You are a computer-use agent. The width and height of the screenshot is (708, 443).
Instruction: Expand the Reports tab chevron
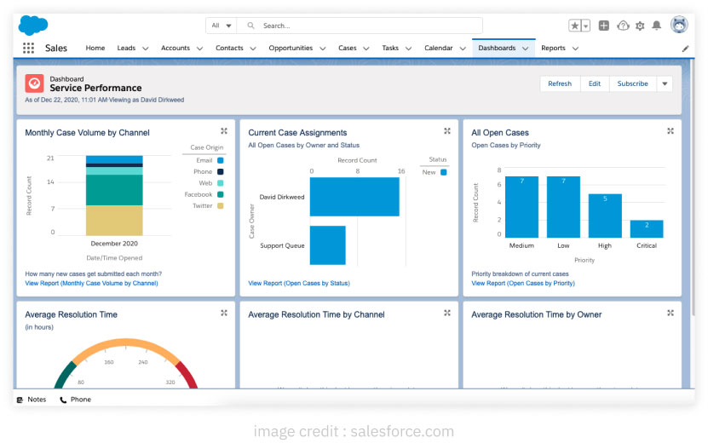click(x=575, y=49)
